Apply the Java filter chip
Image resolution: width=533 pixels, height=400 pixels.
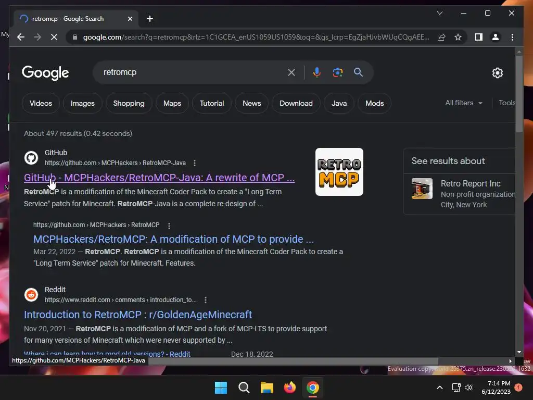(x=339, y=103)
